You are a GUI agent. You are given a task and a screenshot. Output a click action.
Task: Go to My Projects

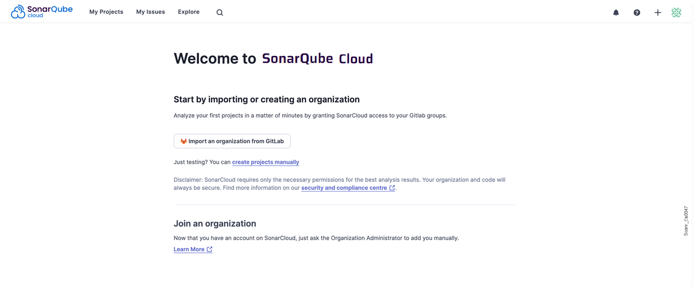(106, 12)
